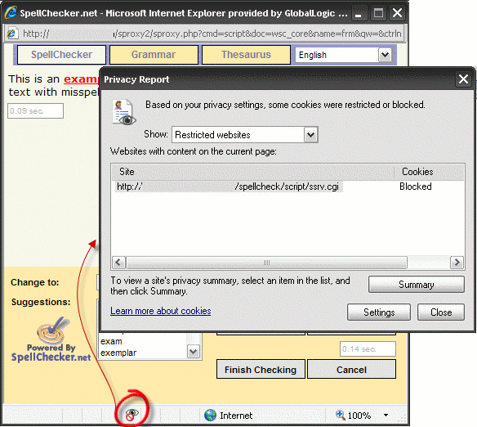Click the Settings button
Image resolution: width=477 pixels, height=427 pixels.
(x=379, y=312)
